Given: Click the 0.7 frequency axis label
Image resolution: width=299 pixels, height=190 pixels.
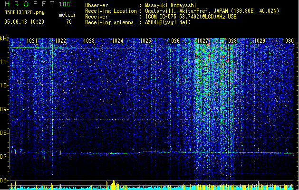Looking at the screenshot, I should (x=4, y=157).
